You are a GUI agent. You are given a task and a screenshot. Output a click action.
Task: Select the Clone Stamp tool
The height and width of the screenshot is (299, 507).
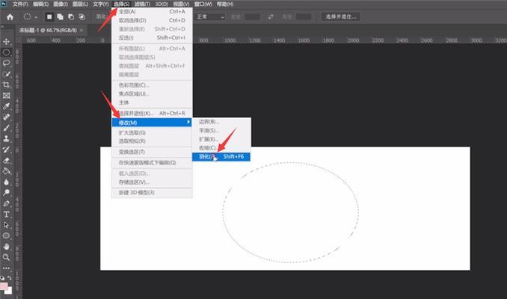coord(6,139)
